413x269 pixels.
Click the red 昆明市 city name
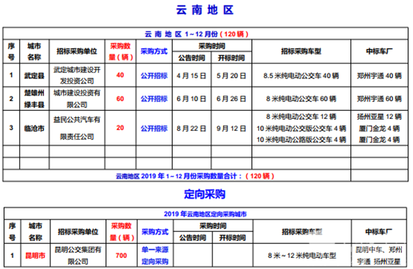tap(35, 255)
